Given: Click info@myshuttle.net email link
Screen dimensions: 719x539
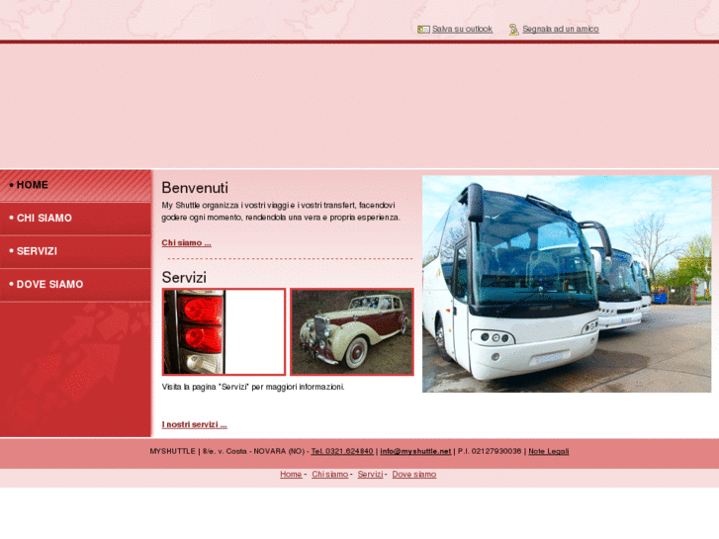Looking at the screenshot, I should [x=415, y=451].
